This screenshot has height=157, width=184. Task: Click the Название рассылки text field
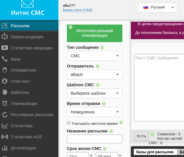(x=94, y=139)
